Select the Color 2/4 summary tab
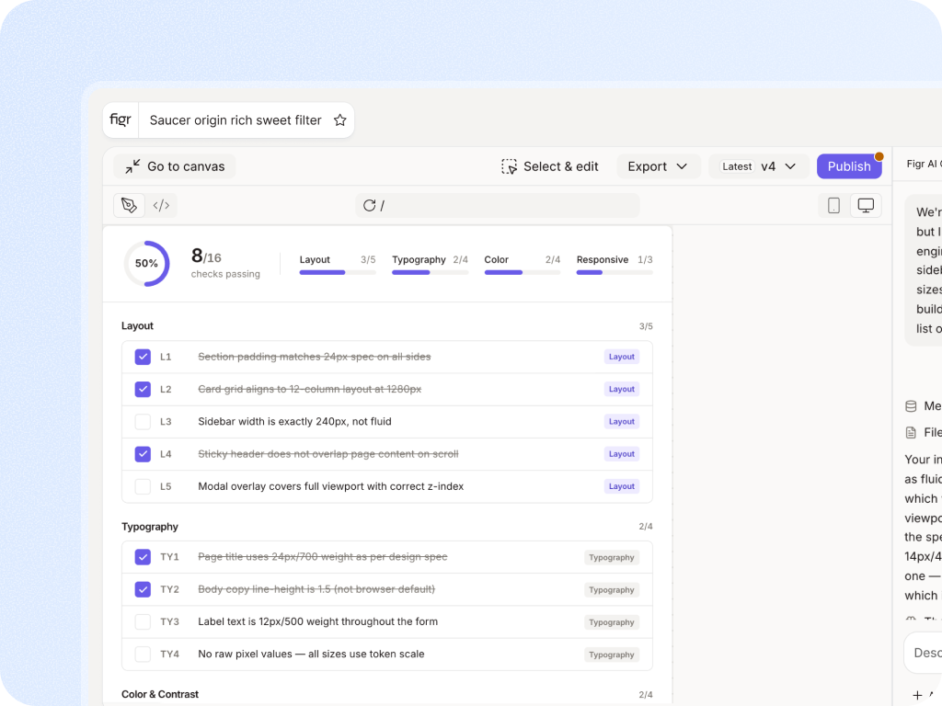The height and width of the screenshot is (706, 942). pyautogui.click(x=523, y=264)
